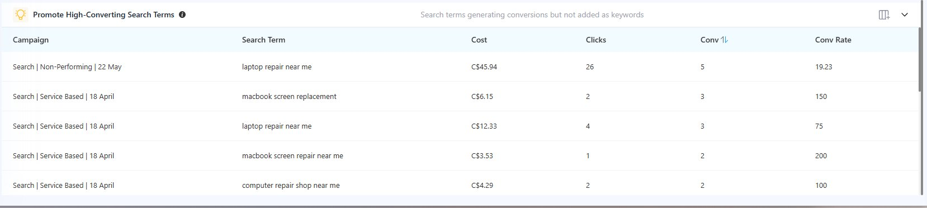Sort by the Cost column header
The width and height of the screenshot is (927, 208).
pos(479,40)
